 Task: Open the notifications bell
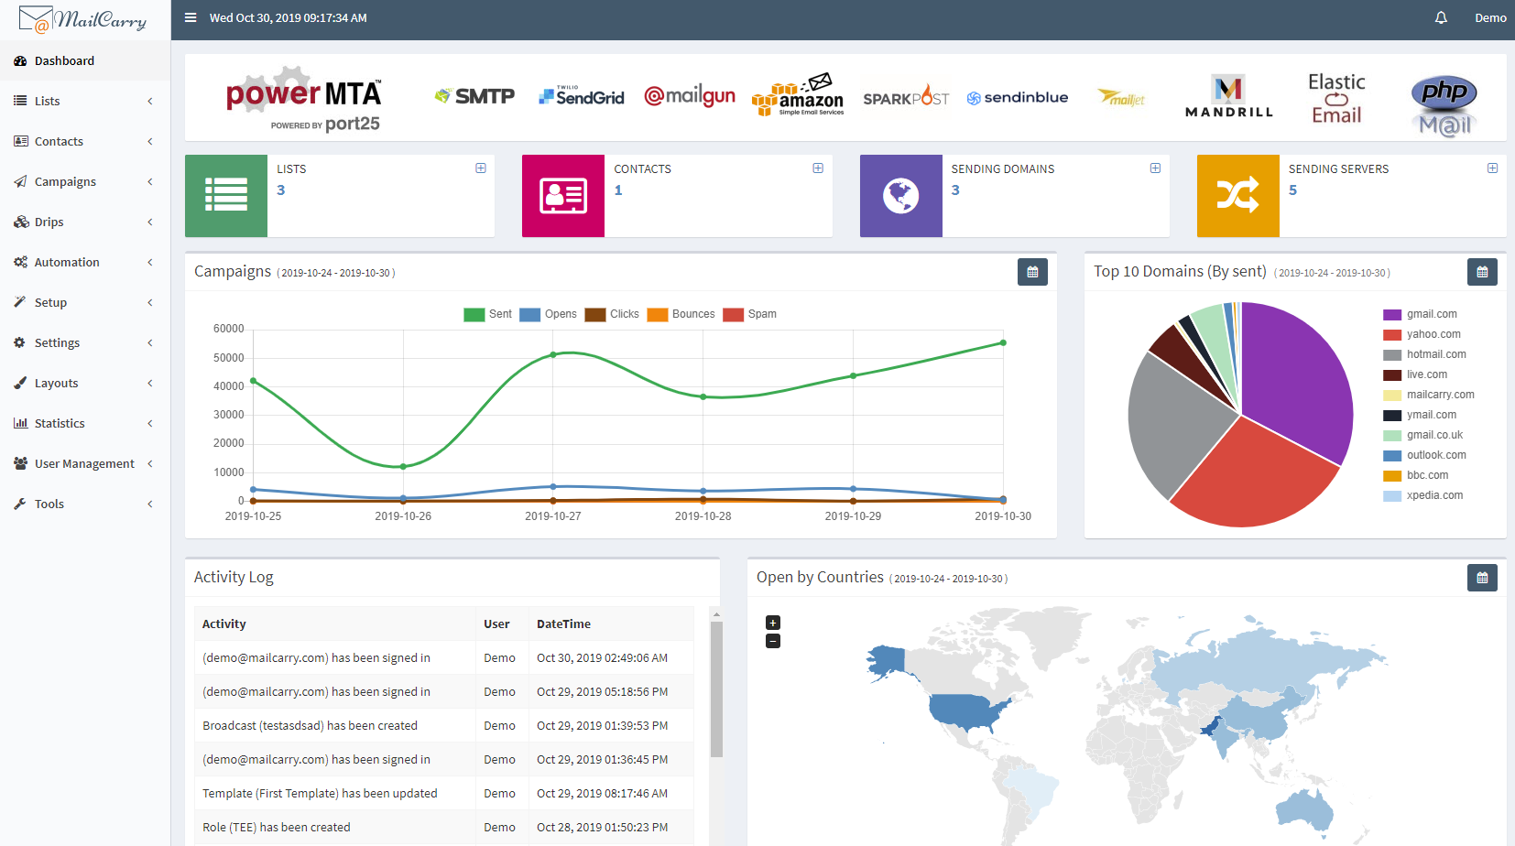(1441, 17)
